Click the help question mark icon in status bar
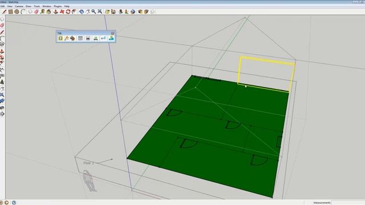365x205 pixels. point(14,203)
